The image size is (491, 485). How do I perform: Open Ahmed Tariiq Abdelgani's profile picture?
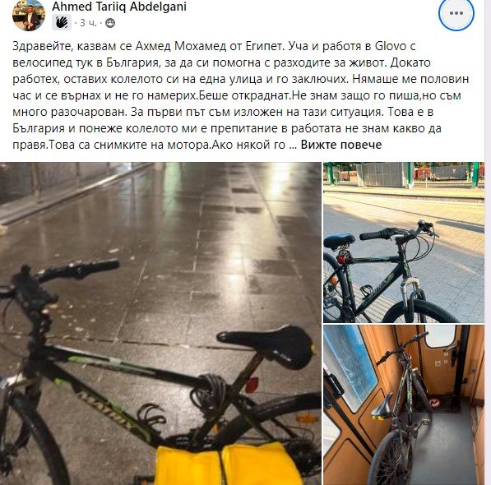29,15
